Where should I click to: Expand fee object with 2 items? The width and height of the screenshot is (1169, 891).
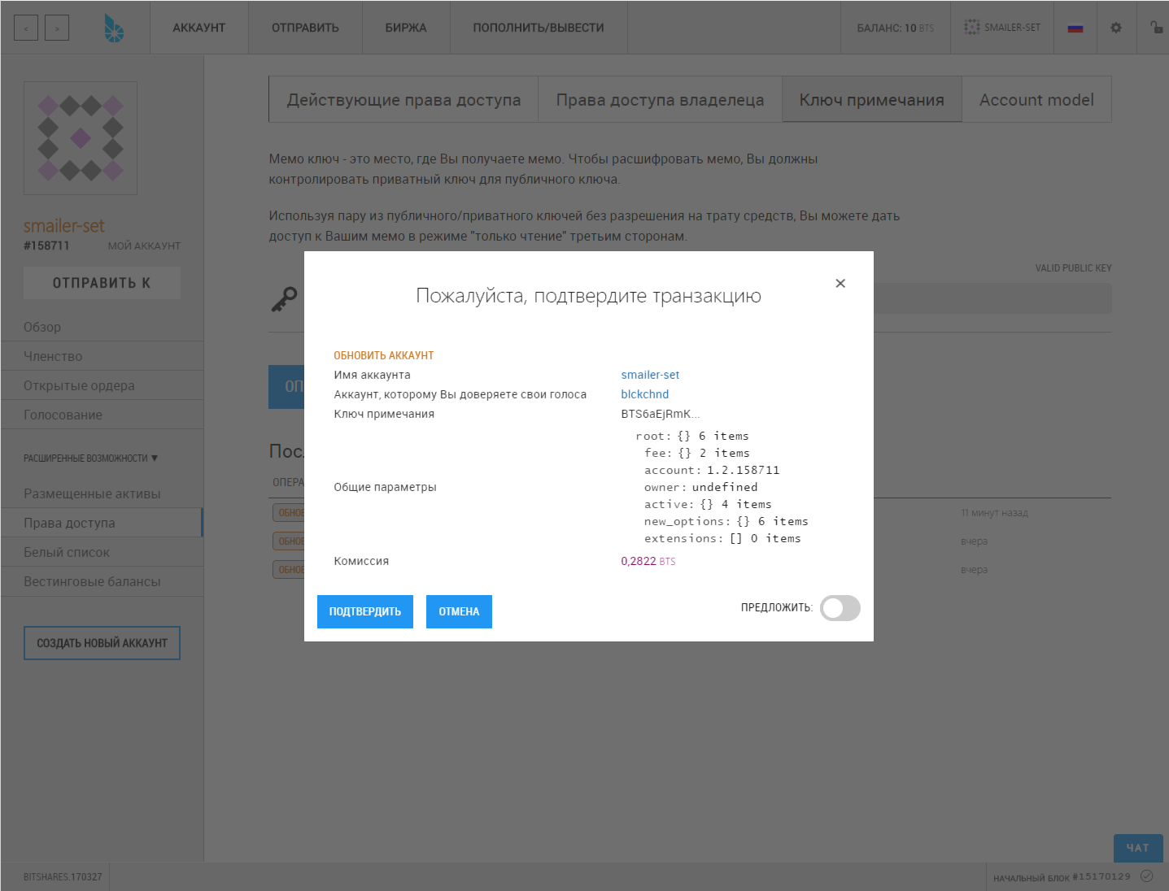click(x=697, y=453)
